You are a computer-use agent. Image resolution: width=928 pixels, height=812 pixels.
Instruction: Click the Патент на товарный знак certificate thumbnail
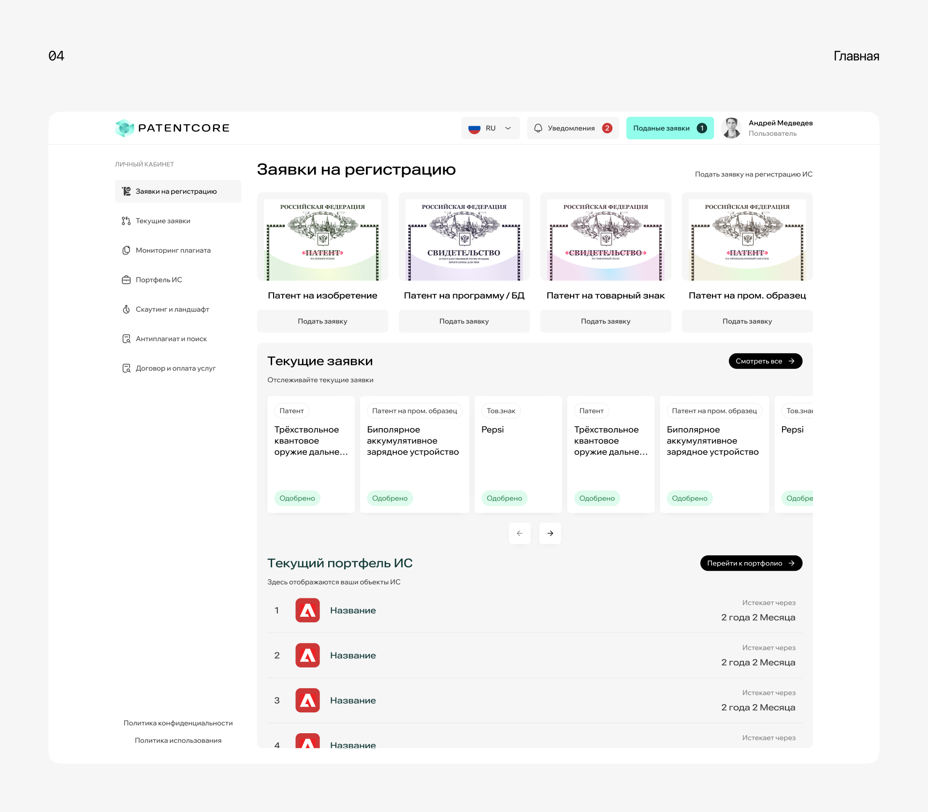click(606, 237)
